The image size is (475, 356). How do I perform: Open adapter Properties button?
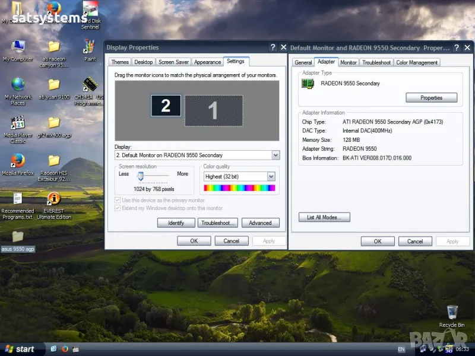click(x=431, y=98)
